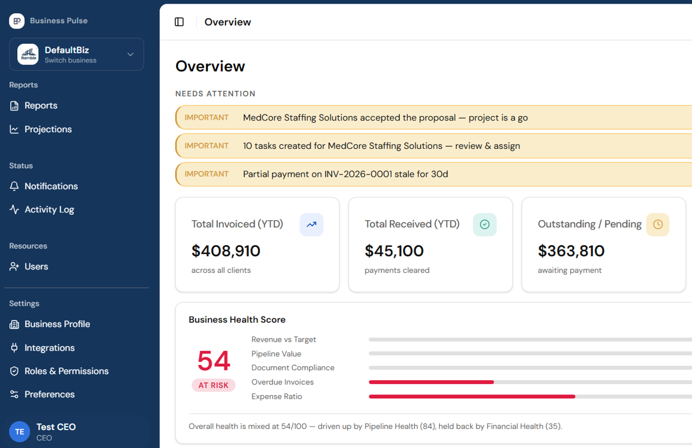This screenshot has height=448, width=692.
Task: Open the Test CEO profile entry
Action: pyautogui.click(x=77, y=431)
